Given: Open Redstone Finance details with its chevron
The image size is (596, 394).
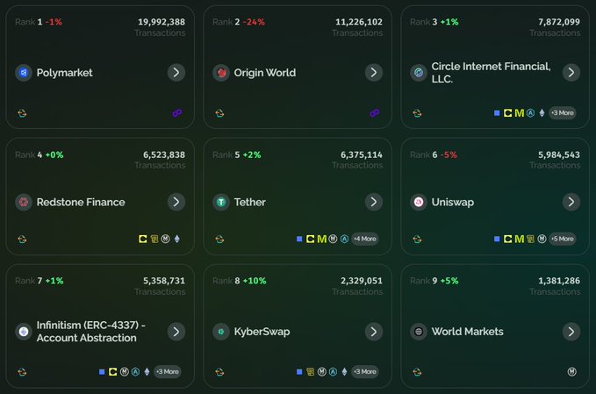Looking at the screenshot, I should 176,202.
